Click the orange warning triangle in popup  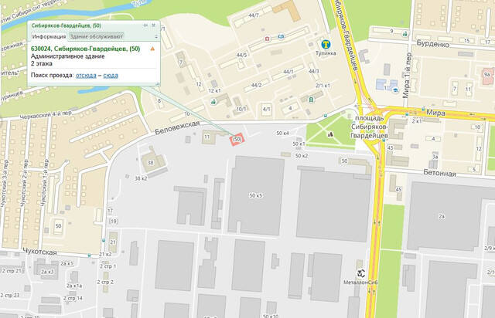tap(152, 49)
